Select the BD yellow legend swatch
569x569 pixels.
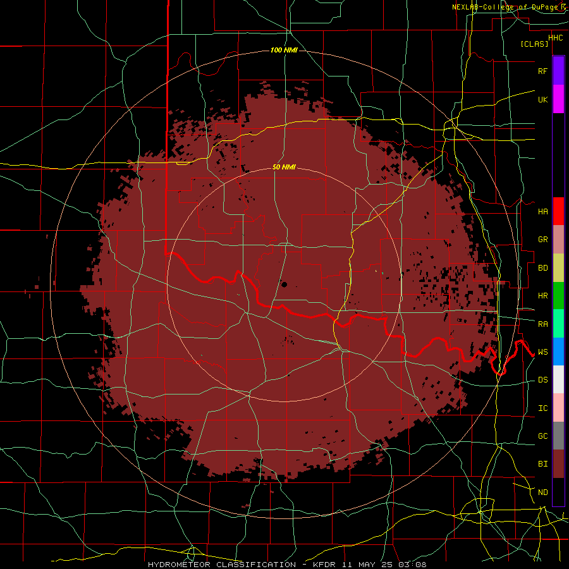[x=558, y=267]
